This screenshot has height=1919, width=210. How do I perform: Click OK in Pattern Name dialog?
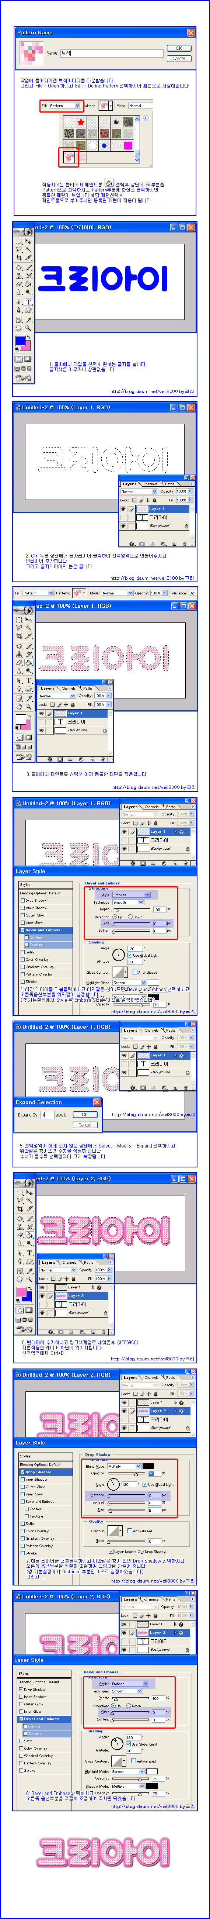pos(179,48)
